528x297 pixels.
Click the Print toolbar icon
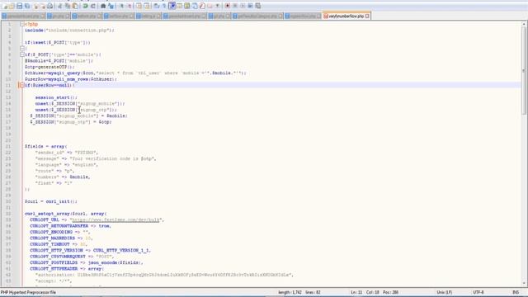click(x=49, y=6)
